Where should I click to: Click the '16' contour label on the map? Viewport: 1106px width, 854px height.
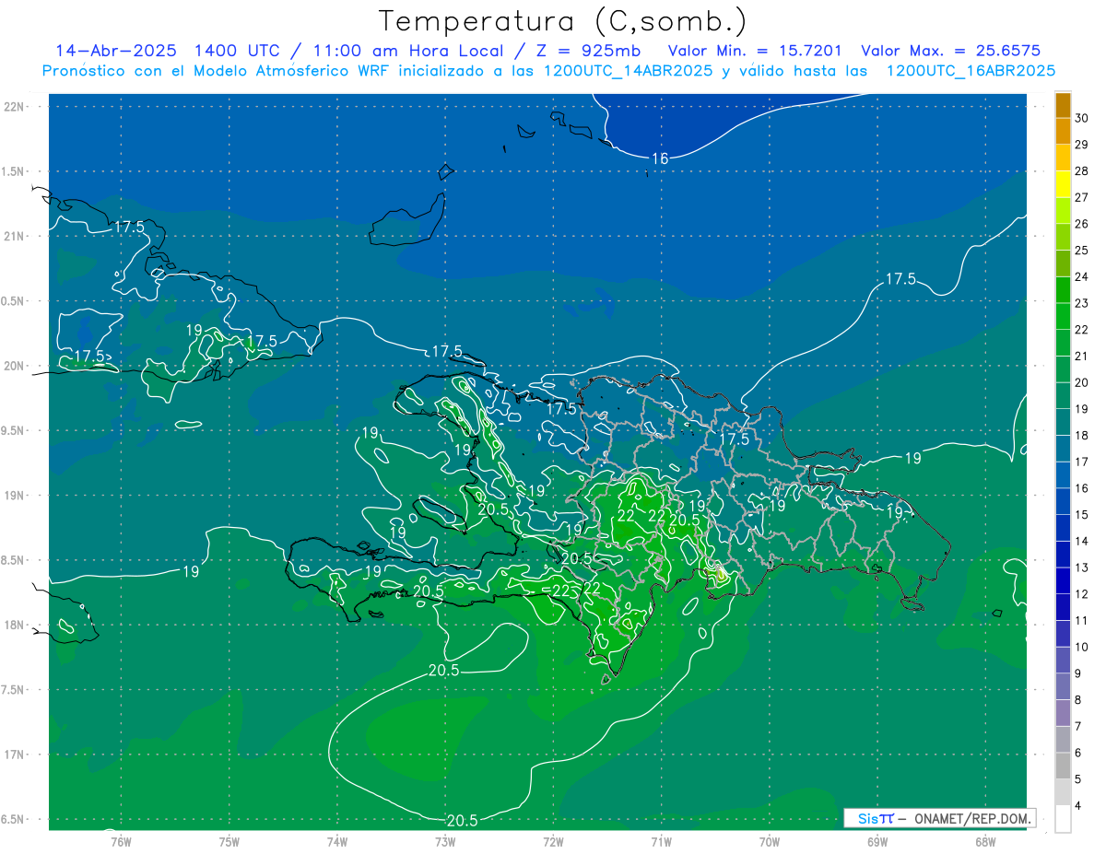click(x=660, y=158)
